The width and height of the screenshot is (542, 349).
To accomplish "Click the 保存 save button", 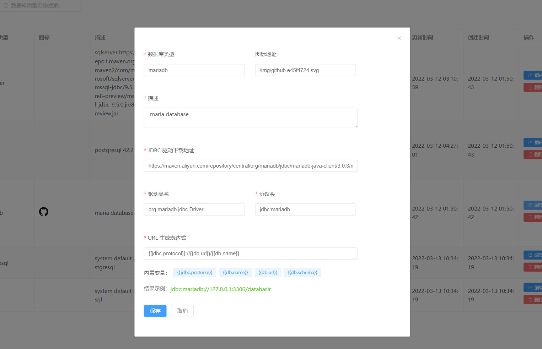I will coord(155,311).
